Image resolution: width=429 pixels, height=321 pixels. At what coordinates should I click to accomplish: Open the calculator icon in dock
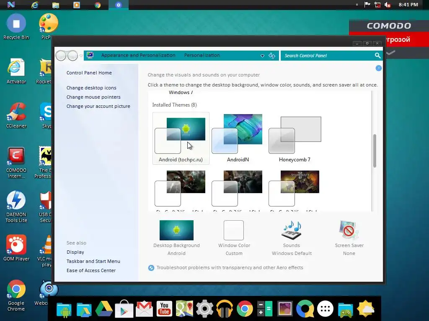click(x=265, y=309)
